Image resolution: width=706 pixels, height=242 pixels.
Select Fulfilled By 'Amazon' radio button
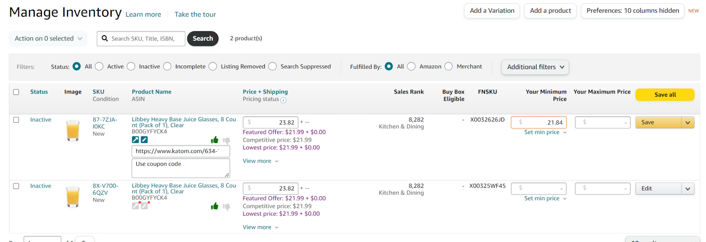click(411, 66)
